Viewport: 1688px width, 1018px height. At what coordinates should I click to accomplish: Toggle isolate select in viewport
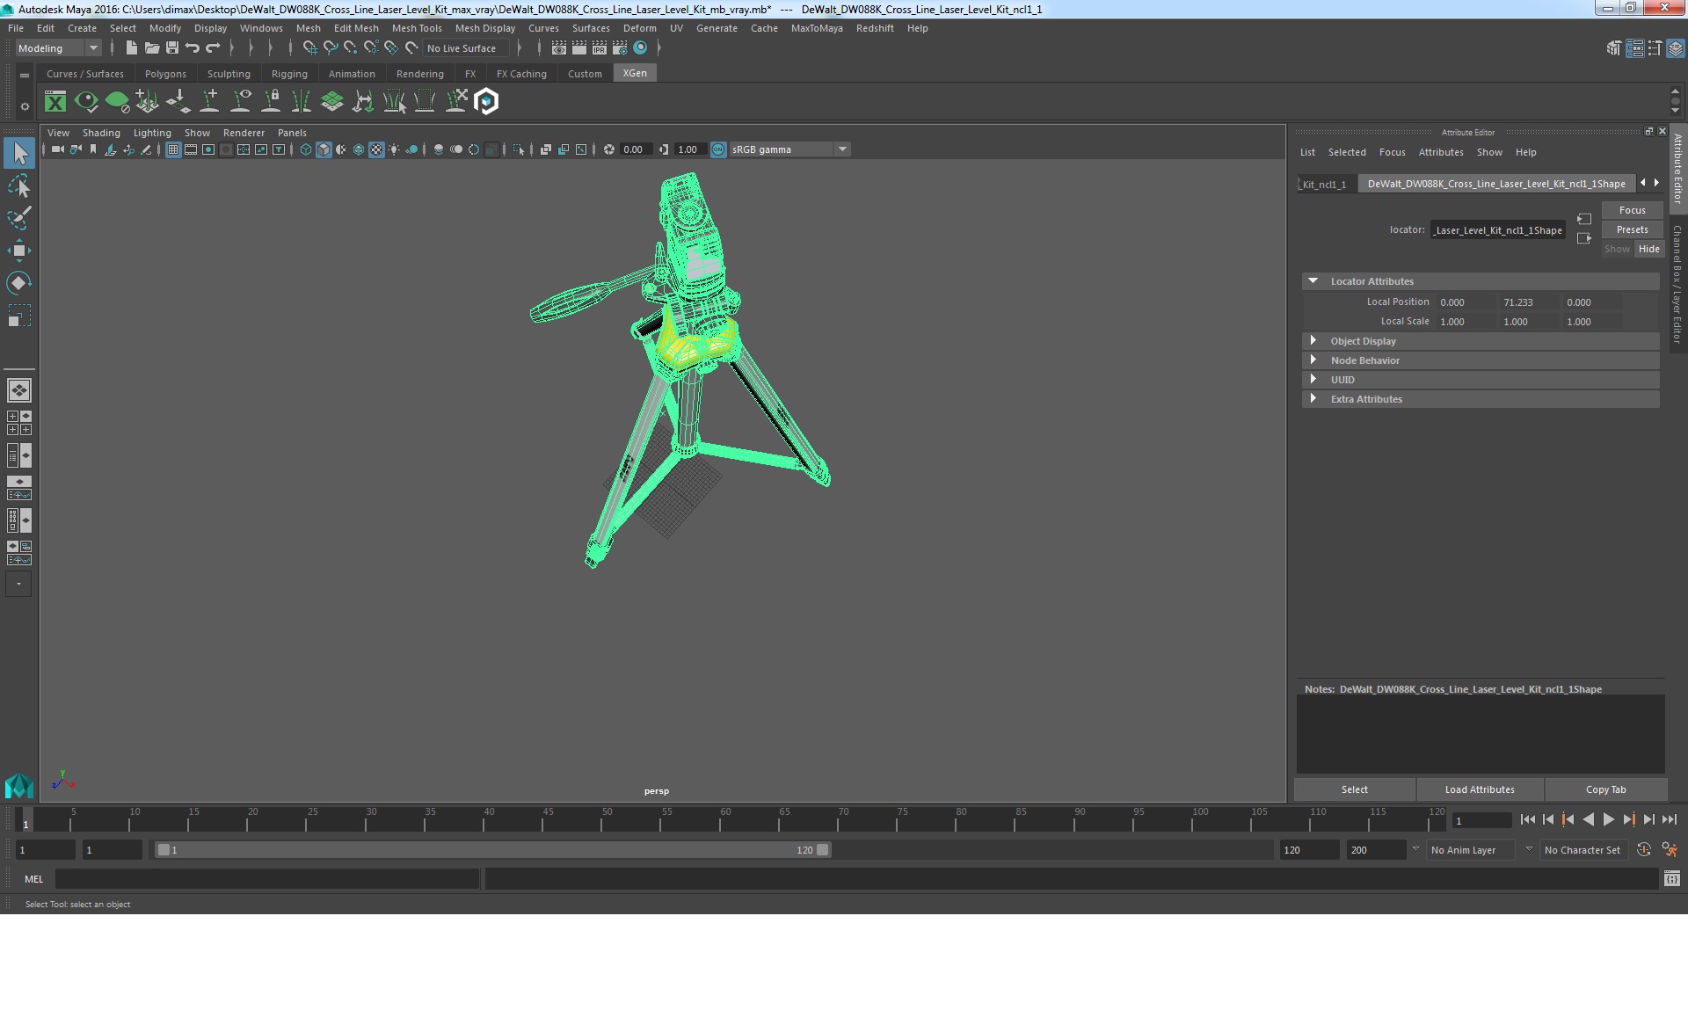coord(519,149)
